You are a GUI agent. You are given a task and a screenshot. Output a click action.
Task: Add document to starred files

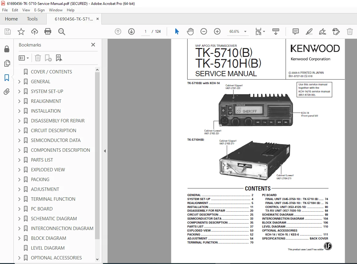pos(21,32)
